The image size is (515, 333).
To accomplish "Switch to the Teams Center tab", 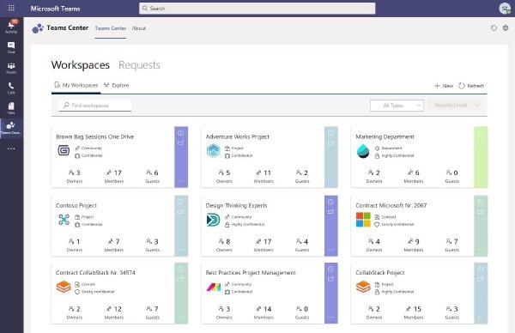I will point(111,28).
